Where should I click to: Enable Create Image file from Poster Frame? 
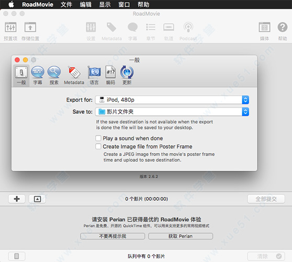[x=98, y=146]
